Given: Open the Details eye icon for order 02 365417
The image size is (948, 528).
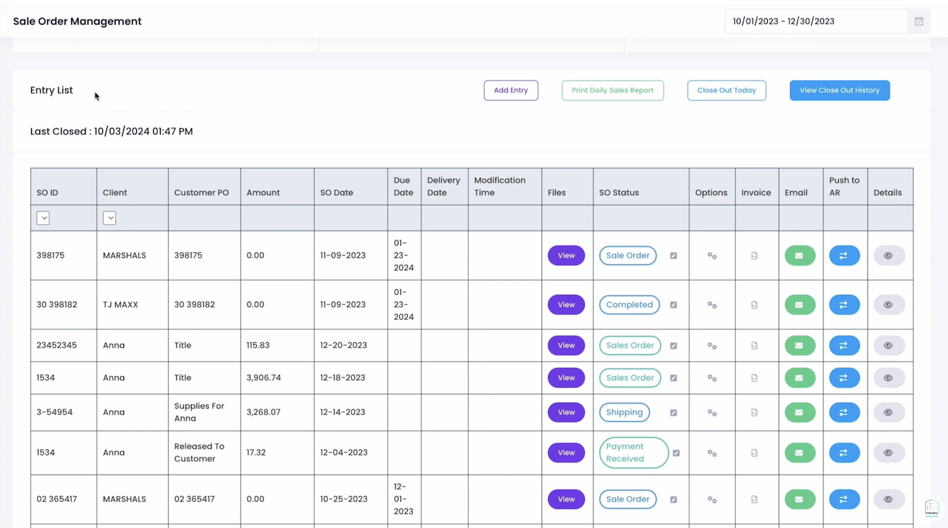Looking at the screenshot, I should 888,499.
